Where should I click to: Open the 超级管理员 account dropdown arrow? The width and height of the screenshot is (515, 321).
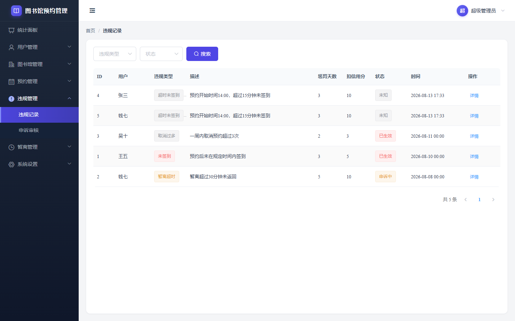coord(503,11)
